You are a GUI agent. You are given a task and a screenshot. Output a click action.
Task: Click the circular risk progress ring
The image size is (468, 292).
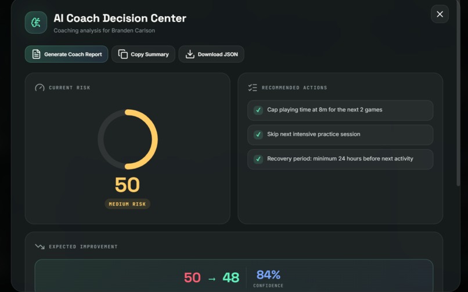click(x=128, y=139)
